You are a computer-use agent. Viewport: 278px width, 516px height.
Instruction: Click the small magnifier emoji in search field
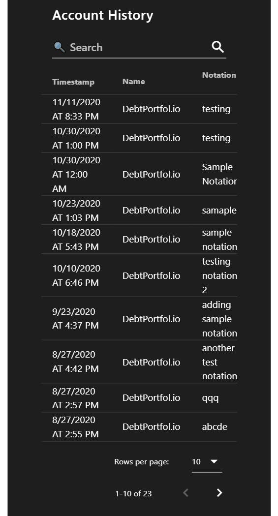click(x=60, y=47)
